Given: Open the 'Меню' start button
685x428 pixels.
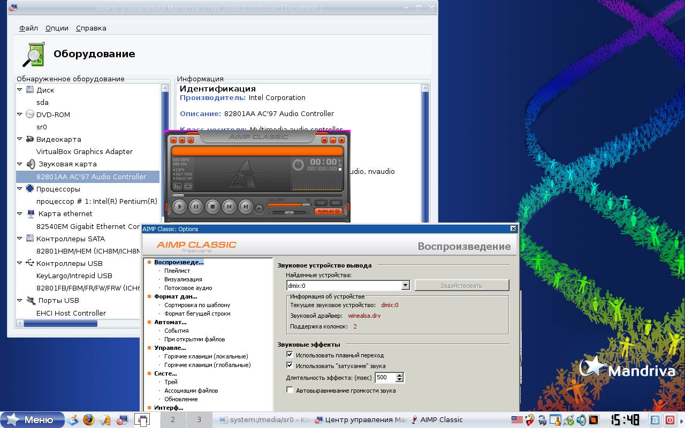Looking at the screenshot, I should pyautogui.click(x=32, y=420).
